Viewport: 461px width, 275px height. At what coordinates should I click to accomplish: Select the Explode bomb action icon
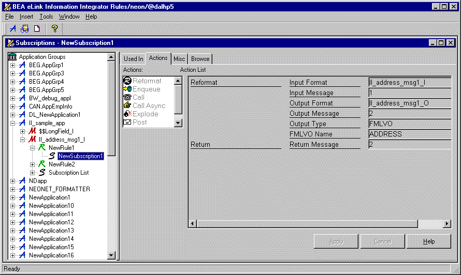point(127,114)
